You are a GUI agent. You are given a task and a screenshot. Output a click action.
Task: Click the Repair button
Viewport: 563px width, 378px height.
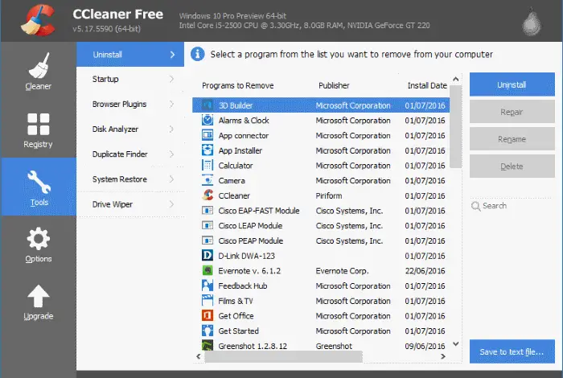point(512,112)
